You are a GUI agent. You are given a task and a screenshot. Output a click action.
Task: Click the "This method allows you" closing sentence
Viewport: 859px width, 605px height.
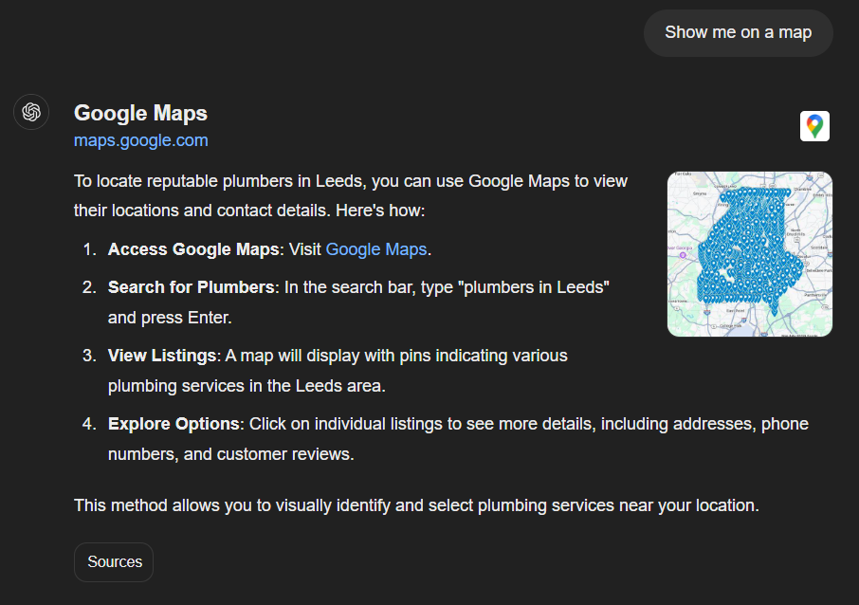[416, 505]
